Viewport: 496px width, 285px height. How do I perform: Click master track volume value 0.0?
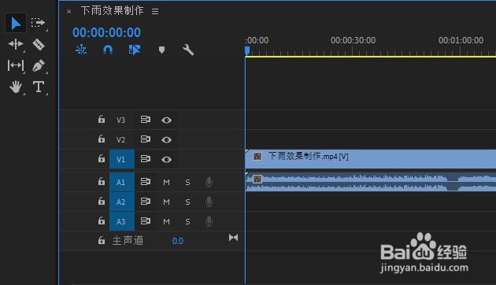(178, 241)
